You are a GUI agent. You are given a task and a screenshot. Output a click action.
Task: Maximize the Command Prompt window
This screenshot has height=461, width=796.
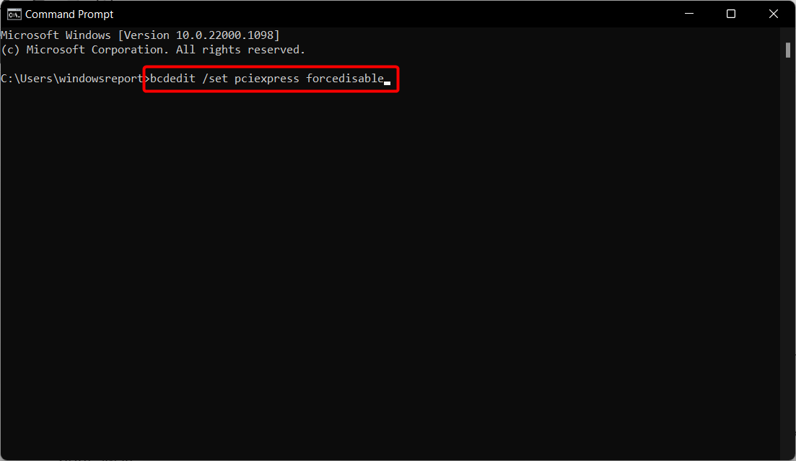(731, 14)
